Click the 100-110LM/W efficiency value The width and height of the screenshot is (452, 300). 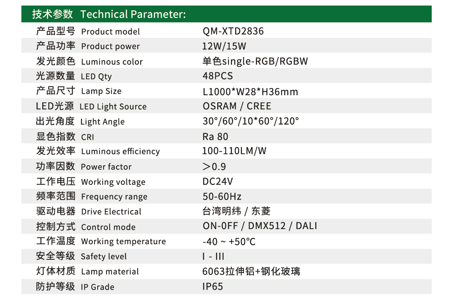pos(234,151)
